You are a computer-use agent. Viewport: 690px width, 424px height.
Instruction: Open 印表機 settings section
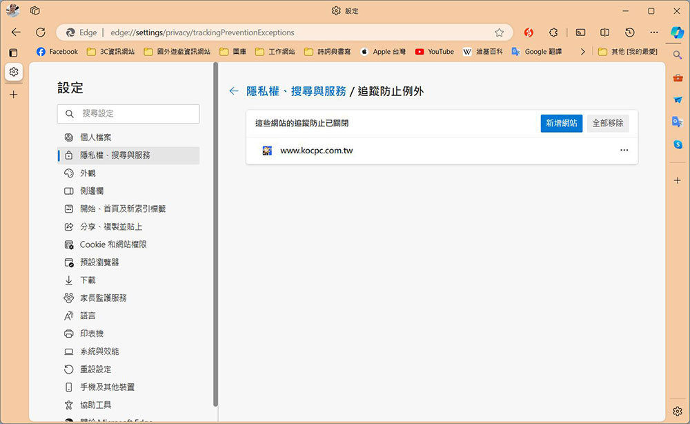click(128, 334)
